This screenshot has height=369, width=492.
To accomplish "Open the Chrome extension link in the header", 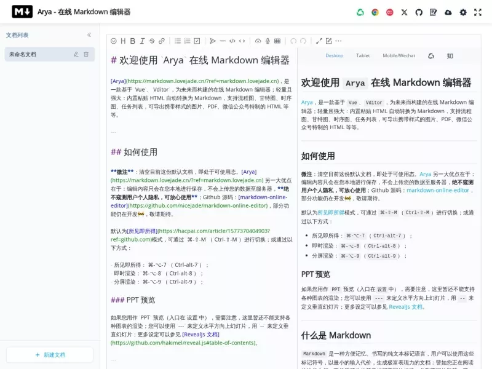I will tap(375, 12).
